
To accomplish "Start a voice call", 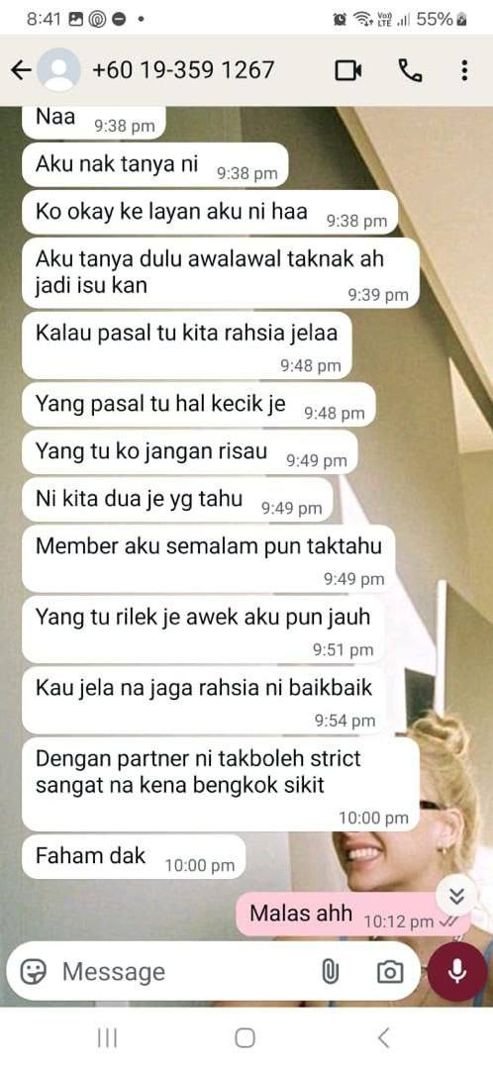I will click(x=409, y=70).
